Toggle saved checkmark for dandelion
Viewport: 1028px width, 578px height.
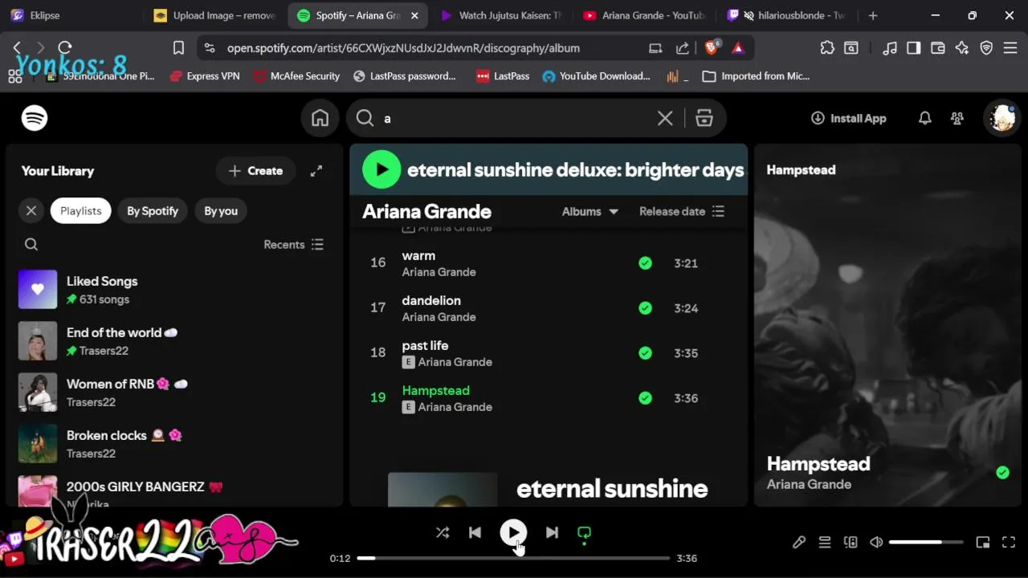(x=645, y=307)
